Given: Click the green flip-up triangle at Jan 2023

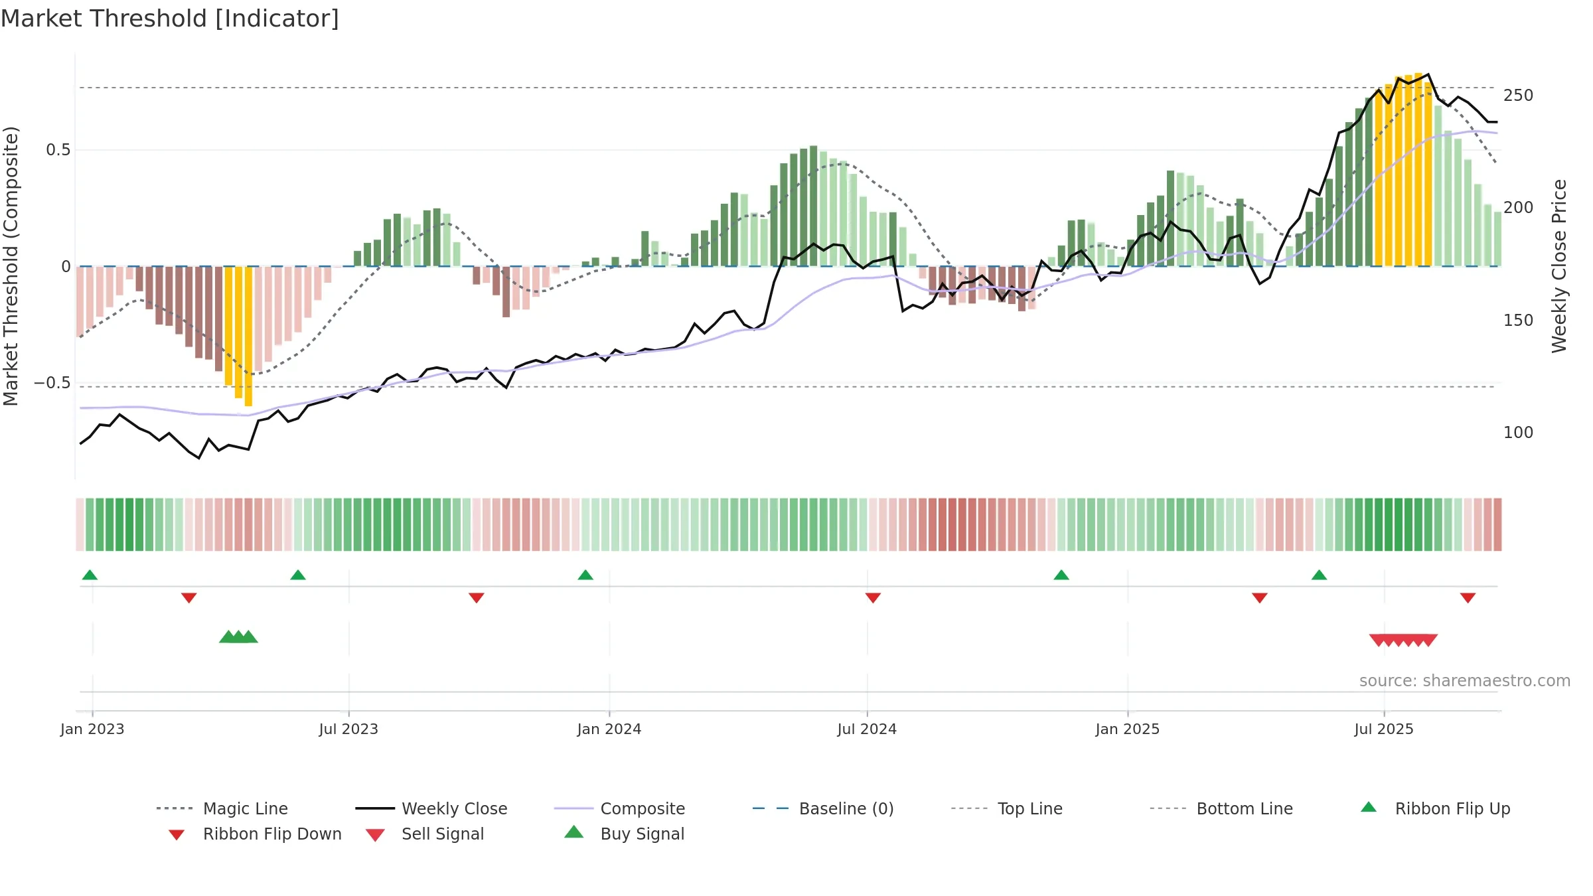Looking at the screenshot, I should [x=90, y=575].
